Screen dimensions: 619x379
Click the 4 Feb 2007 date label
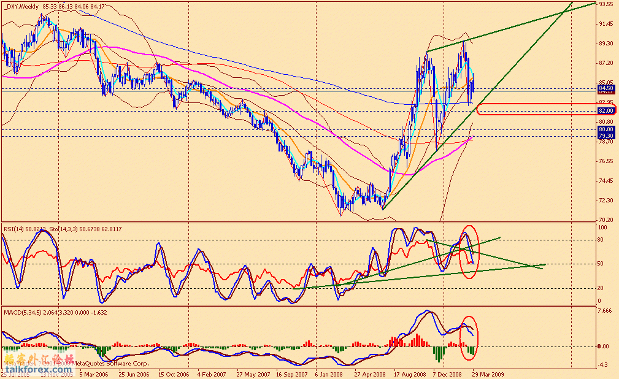coord(212,374)
